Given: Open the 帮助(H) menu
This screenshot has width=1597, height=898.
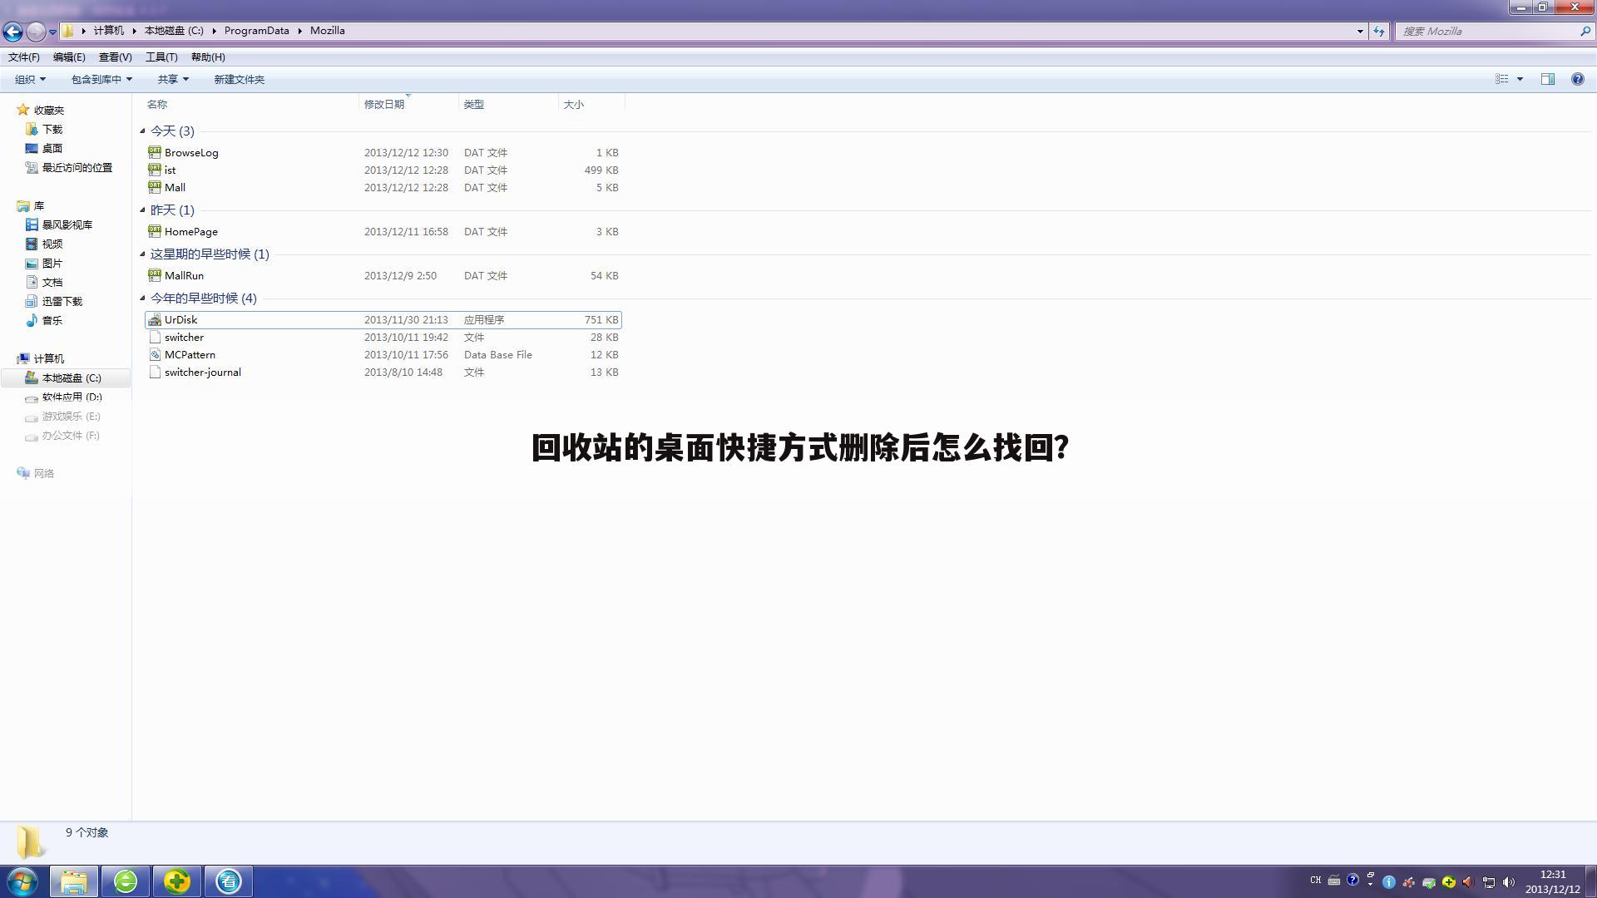Looking at the screenshot, I should (208, 57).
